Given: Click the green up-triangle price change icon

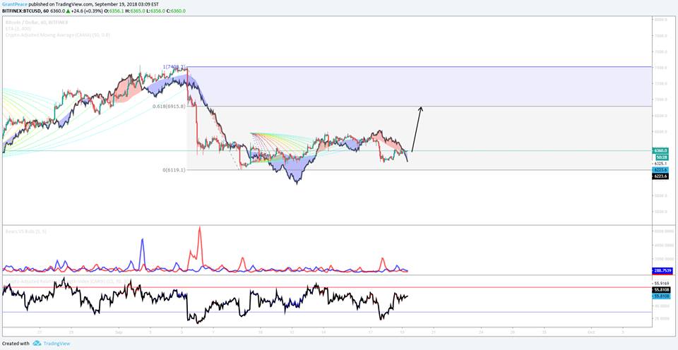Looking at the screenshot, I should [68, 11].
